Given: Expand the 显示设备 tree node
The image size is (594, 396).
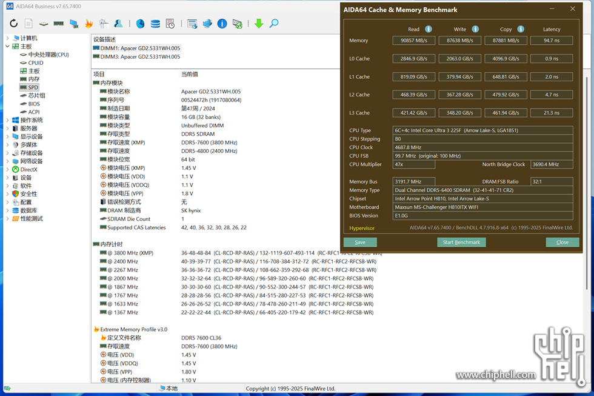Looking at the screenshot, I should click(x=7, y=136).
